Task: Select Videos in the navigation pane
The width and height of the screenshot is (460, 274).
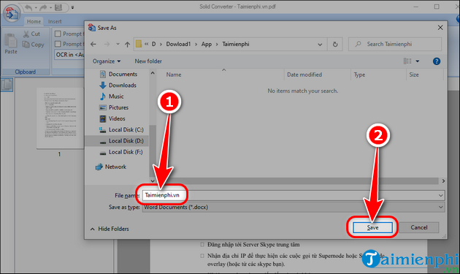Action: 112,118
